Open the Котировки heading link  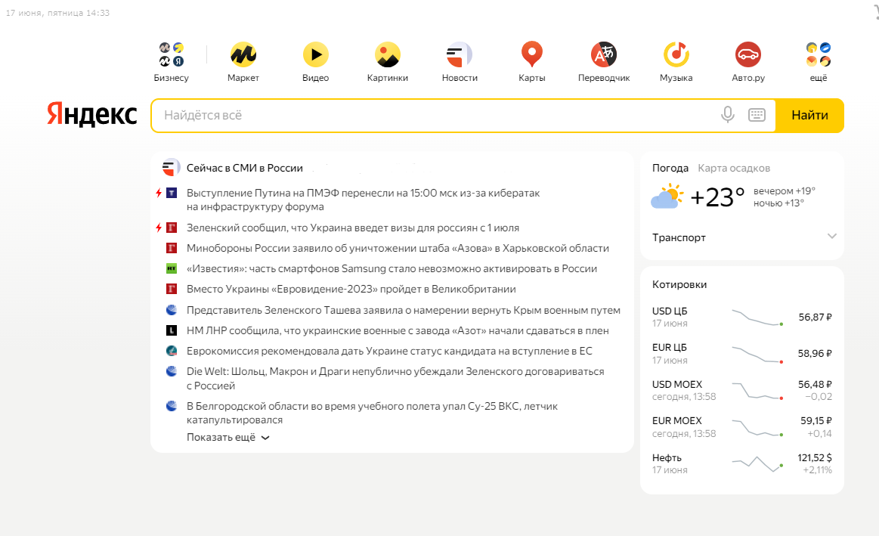point(679,284)
